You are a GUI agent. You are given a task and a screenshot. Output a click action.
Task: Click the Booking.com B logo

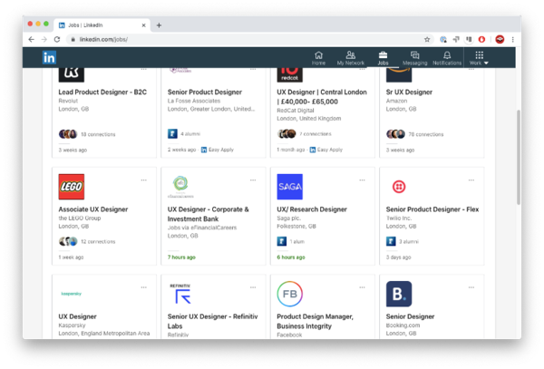pyautogui.click(x=399, y=294)
